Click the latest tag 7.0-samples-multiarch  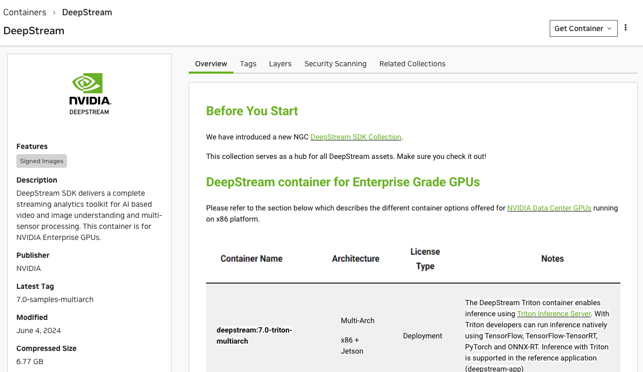point(55,299)
